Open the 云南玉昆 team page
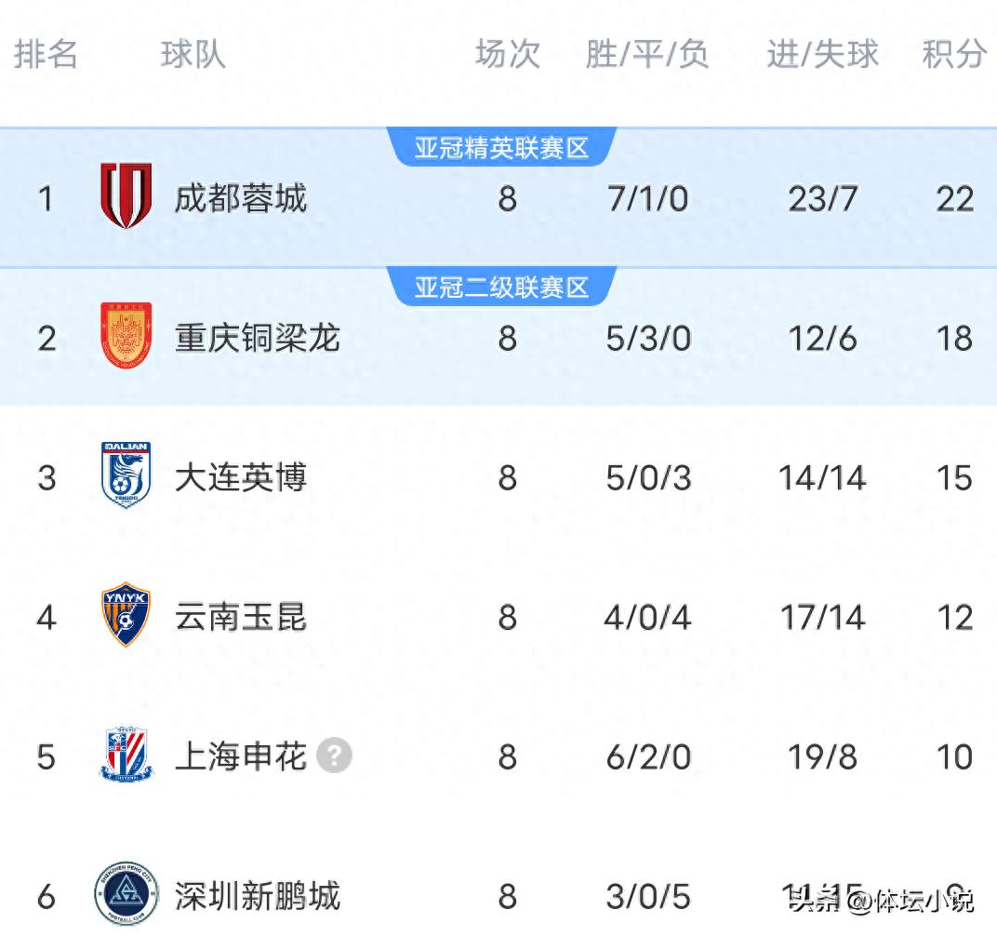 click(241, 617)
